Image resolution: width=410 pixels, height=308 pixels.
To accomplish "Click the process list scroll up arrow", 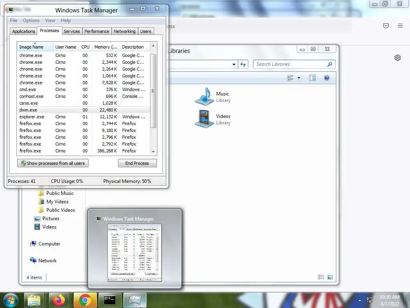I will tap(153, 46).
